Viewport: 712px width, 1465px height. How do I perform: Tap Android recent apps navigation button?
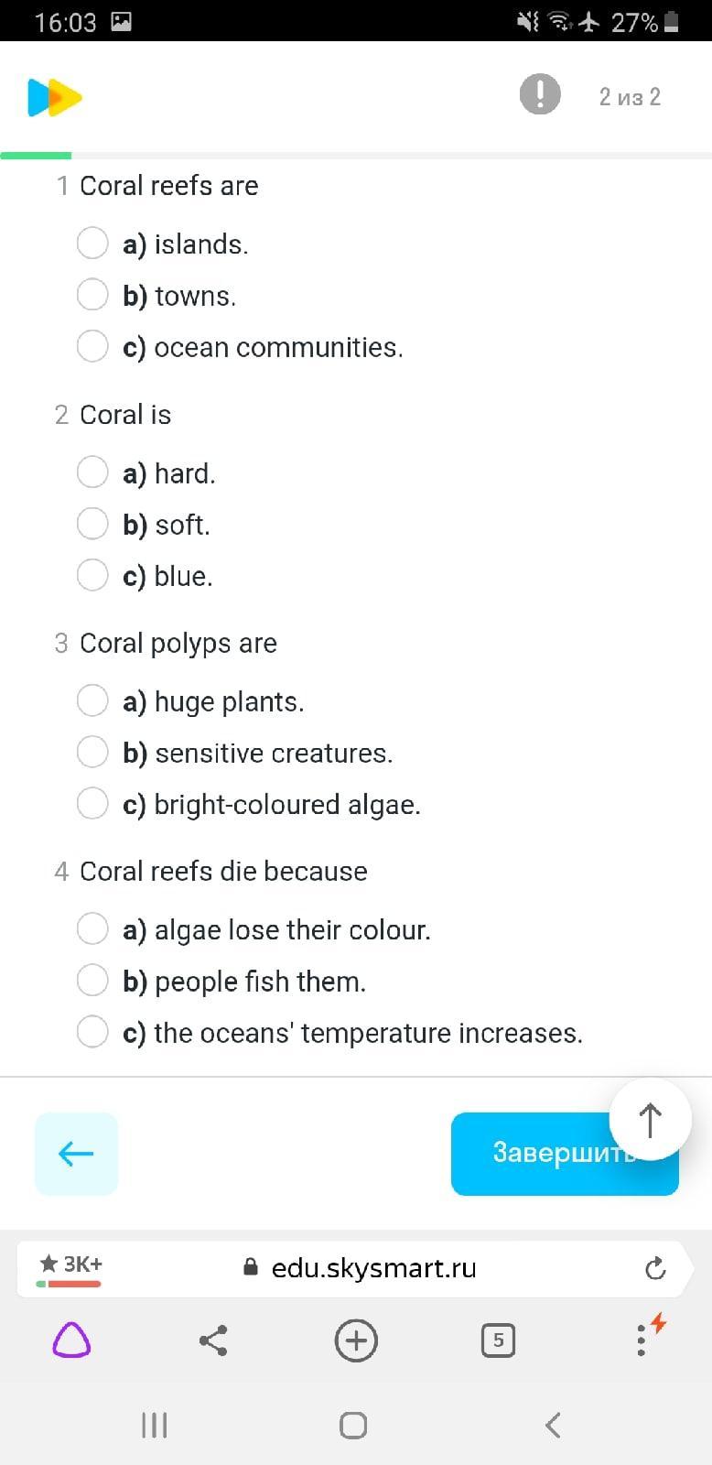pyautogui.click(x=154, y=1425)
